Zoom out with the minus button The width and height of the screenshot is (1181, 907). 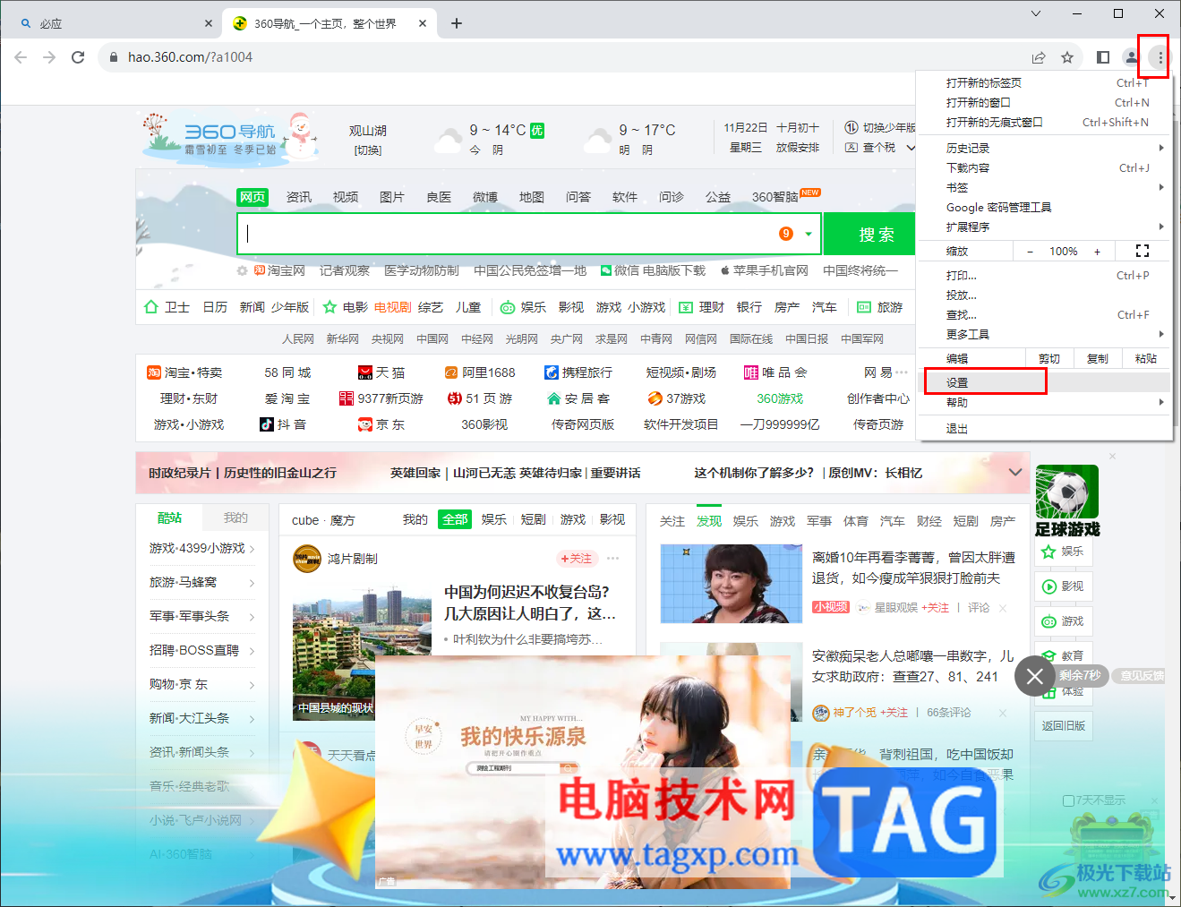(x=1030, y=252)
